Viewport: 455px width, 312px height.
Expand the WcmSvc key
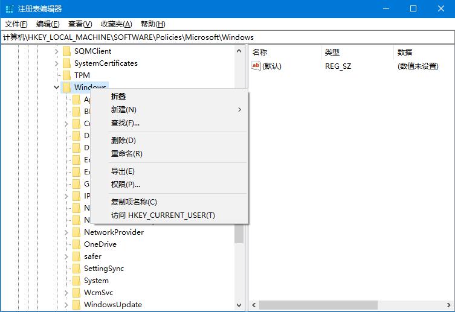[x=66, y=293]
